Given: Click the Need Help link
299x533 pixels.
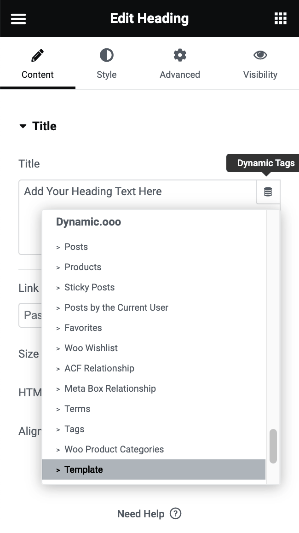Looking at the screenshot, I should point(141,514).
